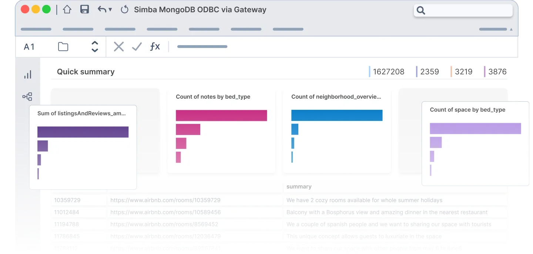Confirm formula entry with the checkmark icon
Image resolution: width=533 pixels, height=254 pixels.
pyautogui.click(x=137, y=47)
